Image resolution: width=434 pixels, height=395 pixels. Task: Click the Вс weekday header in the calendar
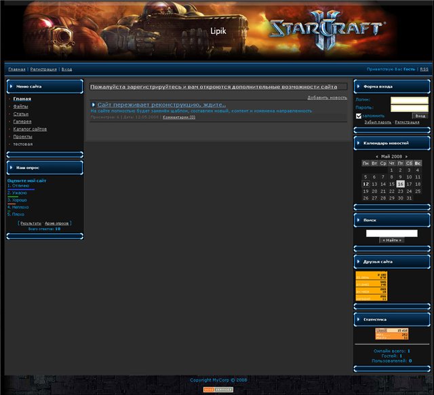[x=418, y=163]
